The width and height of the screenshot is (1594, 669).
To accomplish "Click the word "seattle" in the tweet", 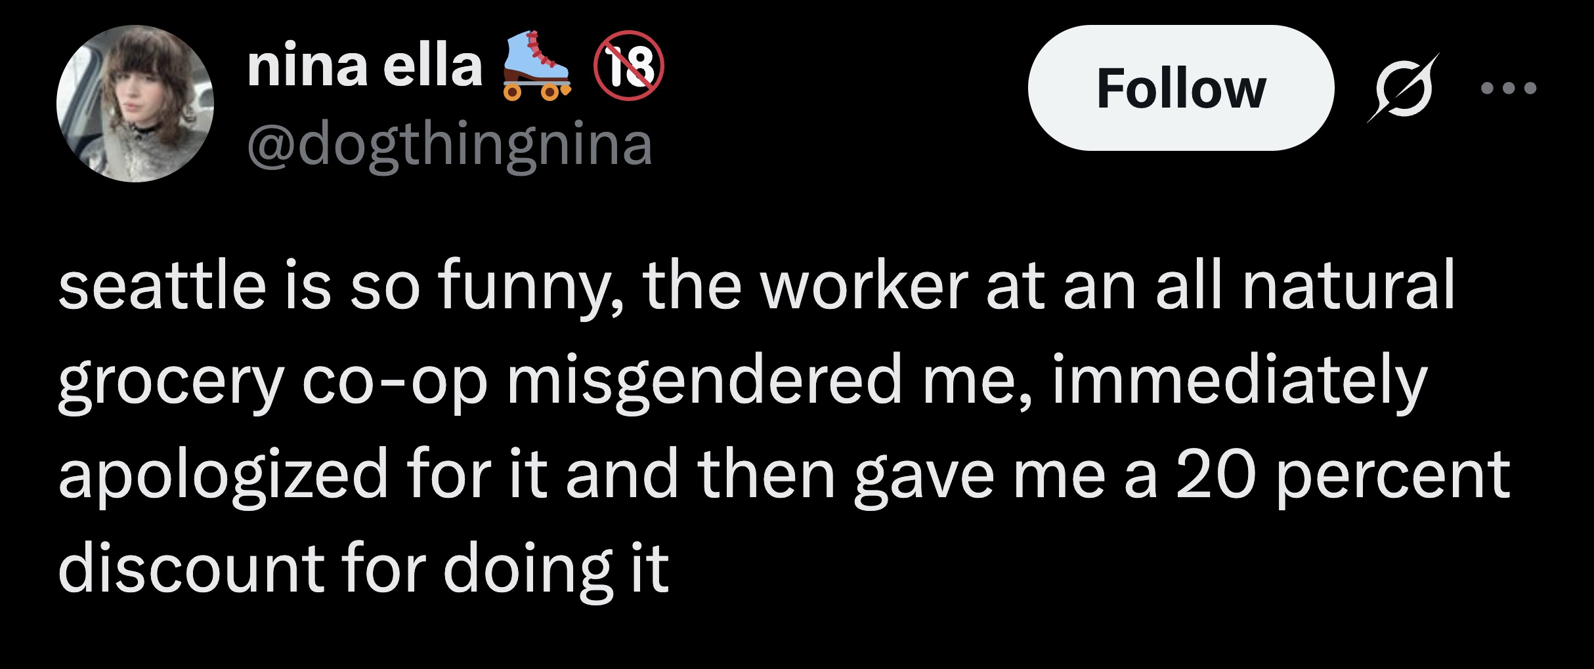I will 162,285.
